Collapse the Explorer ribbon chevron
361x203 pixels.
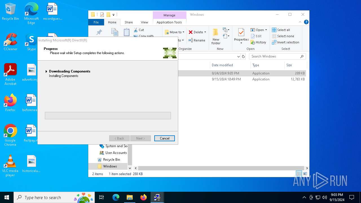pos(300,22)
